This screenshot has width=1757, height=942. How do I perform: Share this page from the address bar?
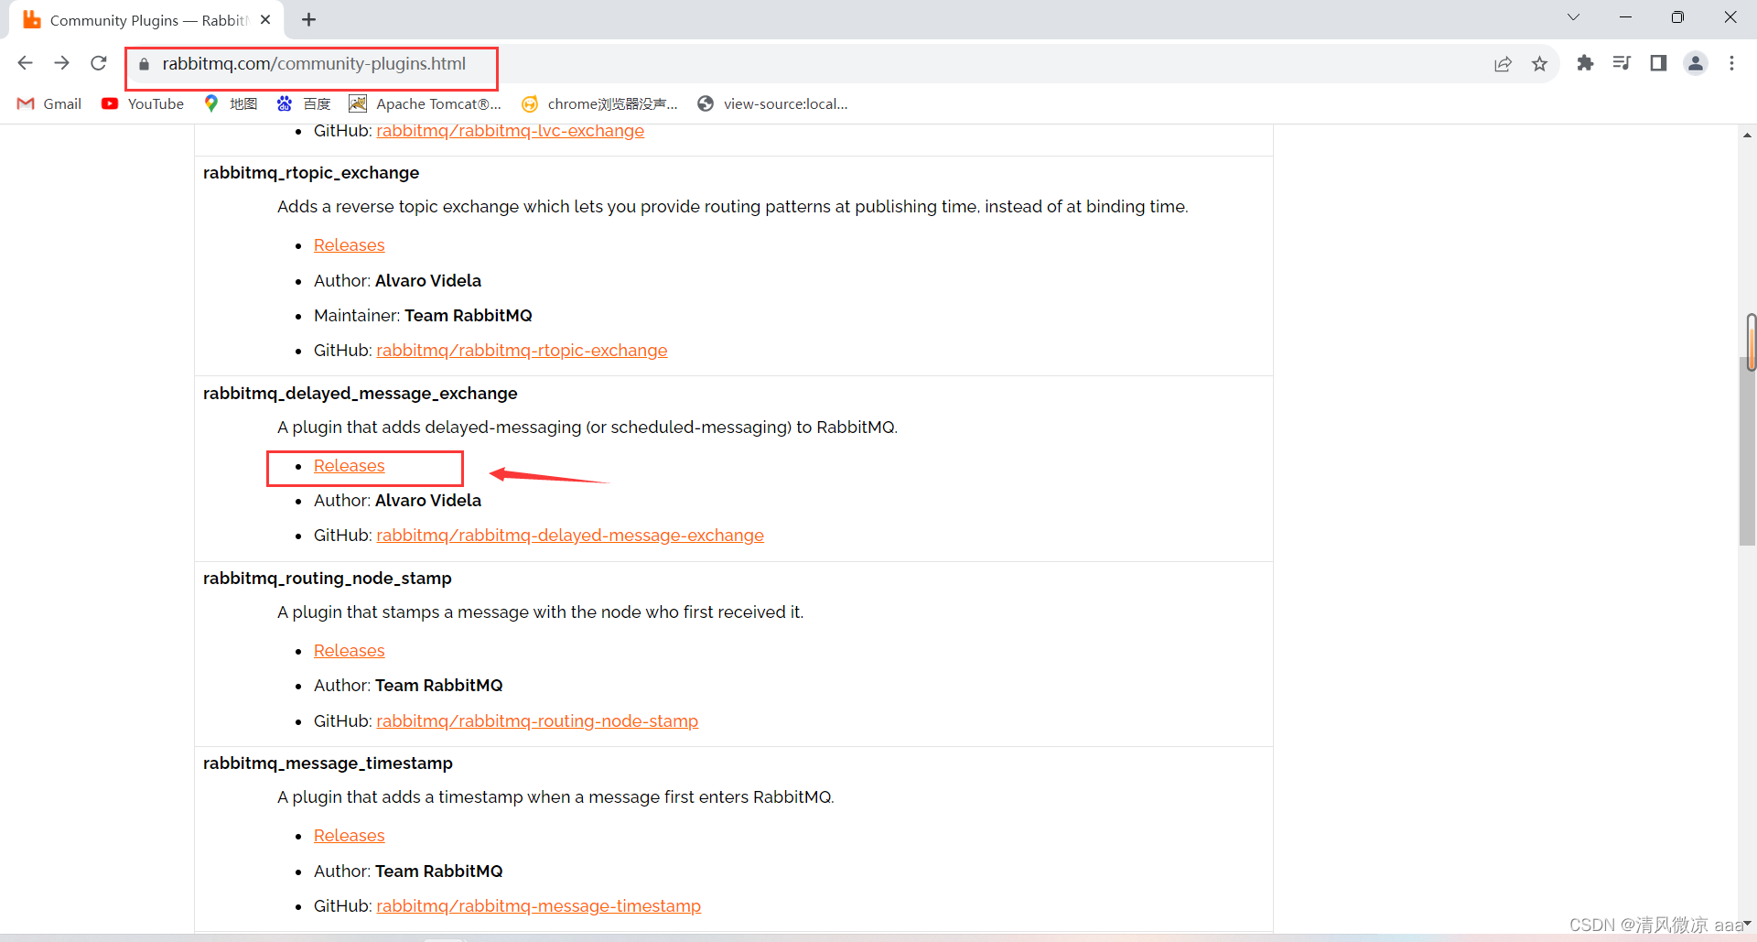[1503, 63]
